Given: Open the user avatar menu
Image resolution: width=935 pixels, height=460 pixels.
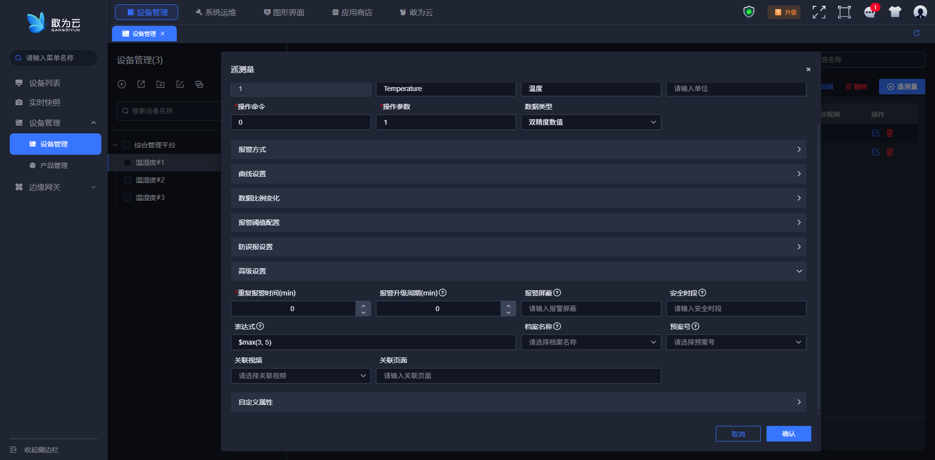Looking at the screenshot, I should coord(920,12).
